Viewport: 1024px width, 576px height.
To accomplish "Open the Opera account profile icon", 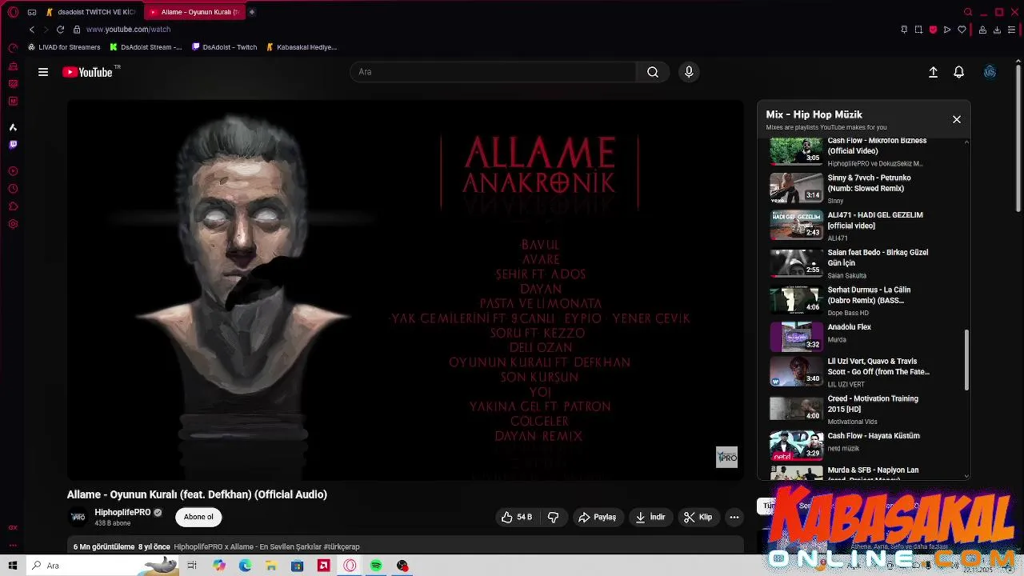I will [982, 30].
